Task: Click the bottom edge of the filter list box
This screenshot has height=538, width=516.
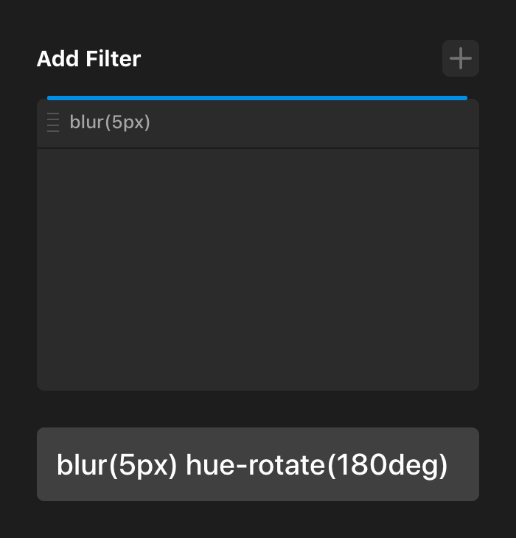Action: tap(258, 388)
